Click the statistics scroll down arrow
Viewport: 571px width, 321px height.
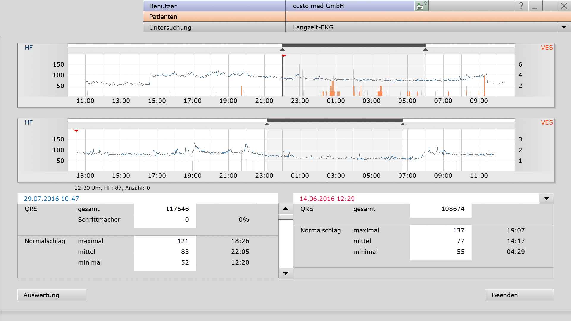point(285,273)
